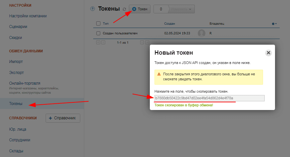Check the box for the Создан пользователем row
This screenshot has height=157, width=290.
pos(99,33)
